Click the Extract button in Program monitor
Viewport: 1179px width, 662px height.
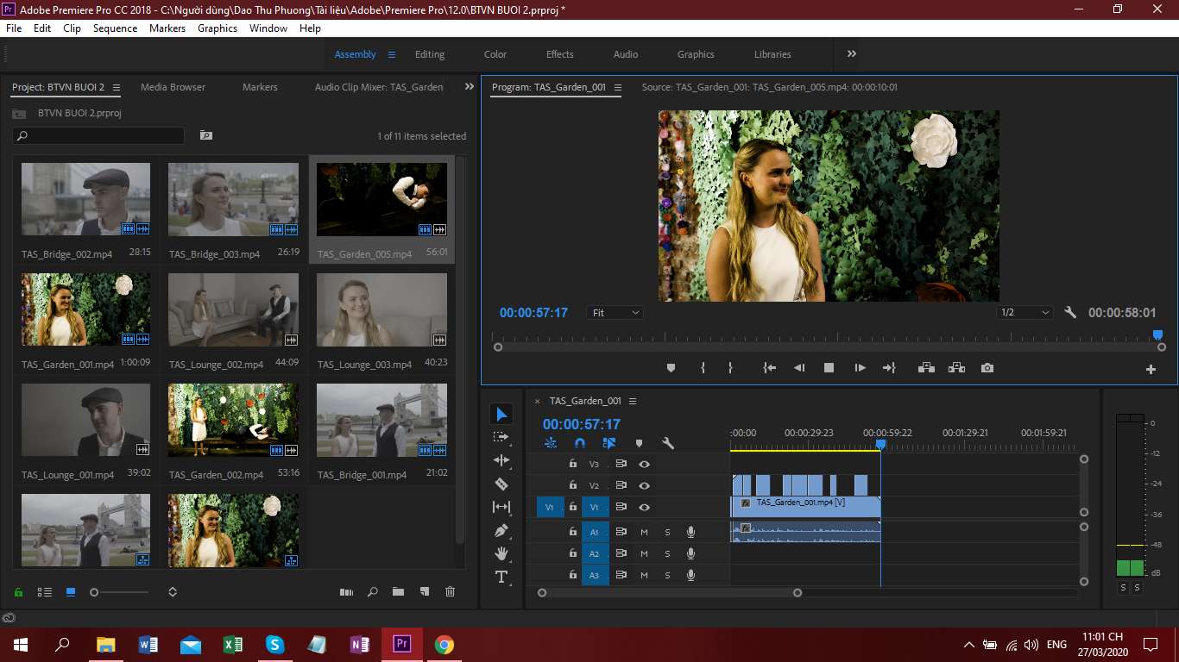(956, 368)
